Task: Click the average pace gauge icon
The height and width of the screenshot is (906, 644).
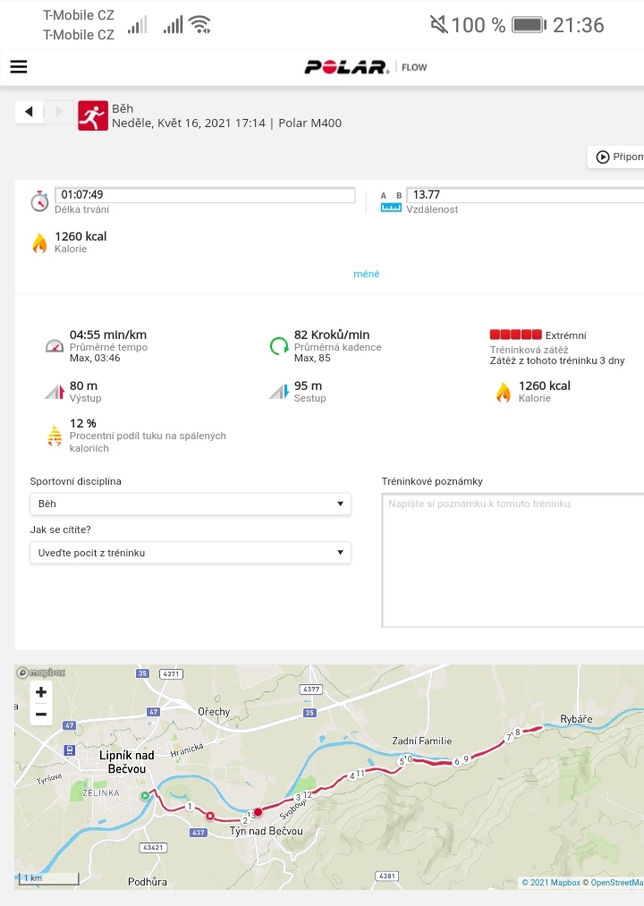Action: pyautogui.click(x=55, y=345)
